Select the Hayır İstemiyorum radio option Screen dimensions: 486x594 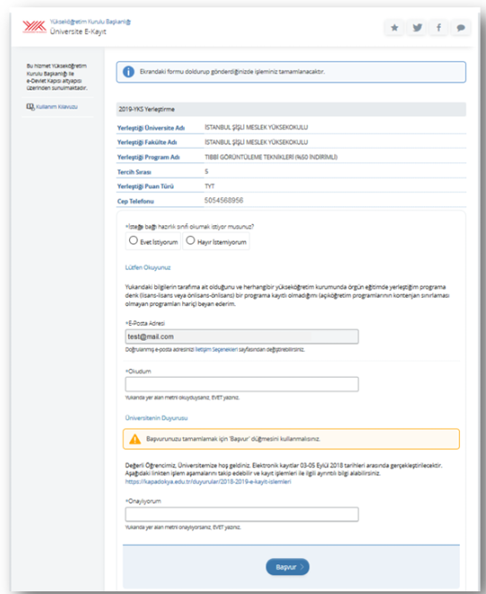coord(190,240)
